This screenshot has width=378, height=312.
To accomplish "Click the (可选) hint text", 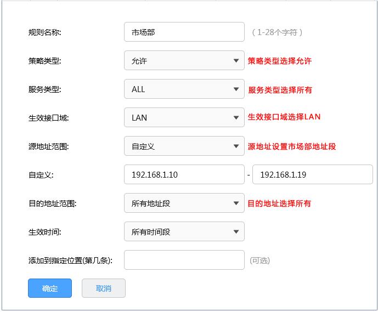I will 260,260.
